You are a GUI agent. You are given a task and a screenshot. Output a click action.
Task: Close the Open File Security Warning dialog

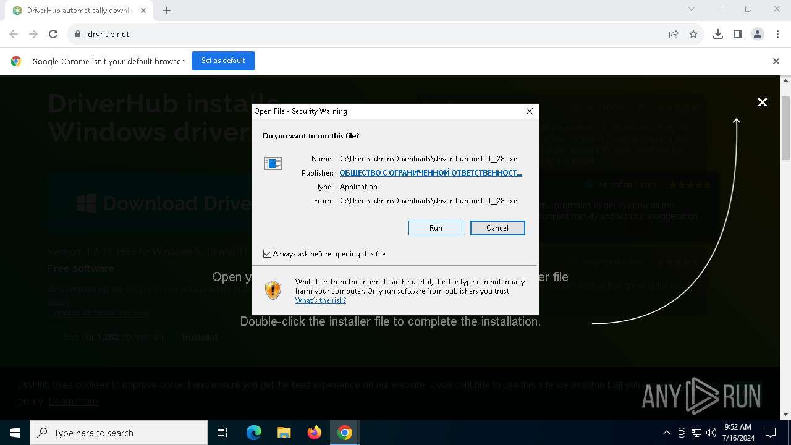click(529, 111)
